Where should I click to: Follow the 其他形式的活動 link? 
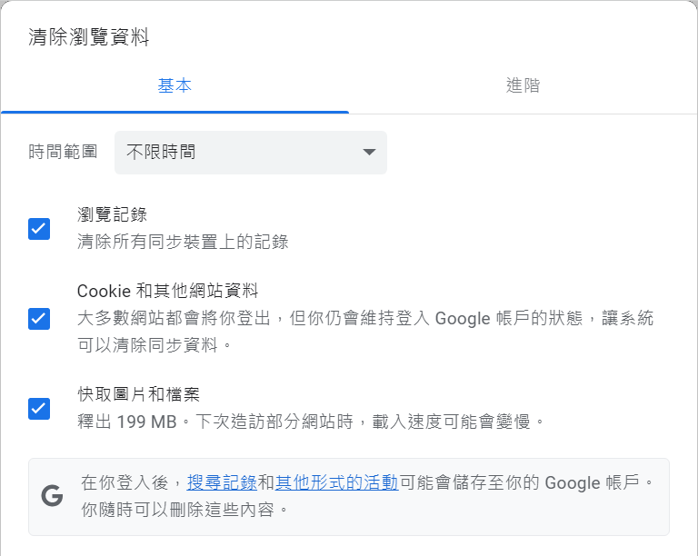(336, 482)
